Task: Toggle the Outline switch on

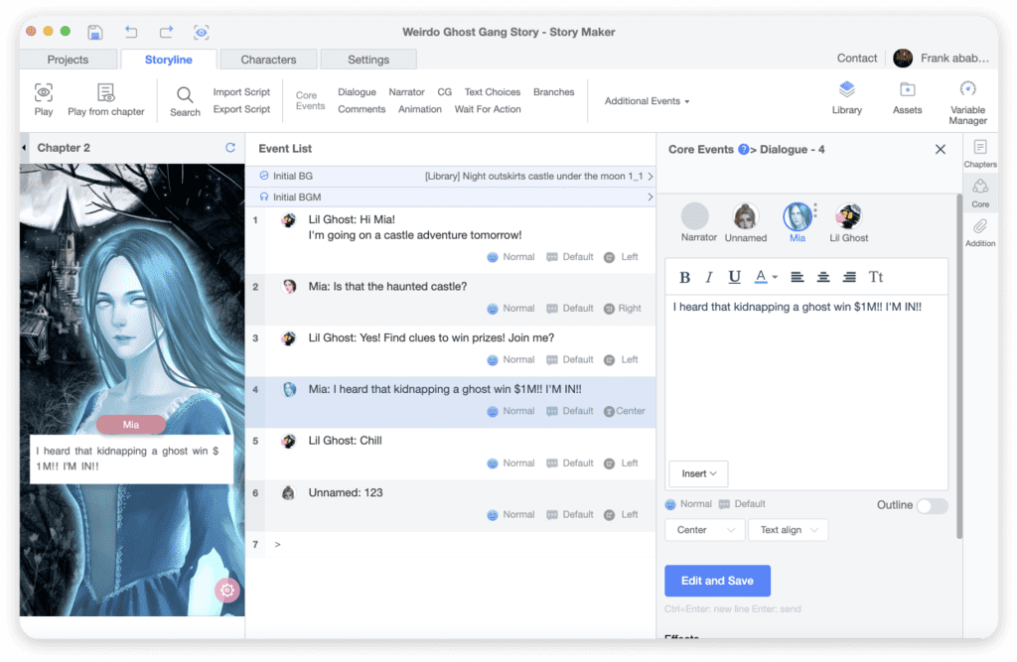Action: tap(932, 505)
